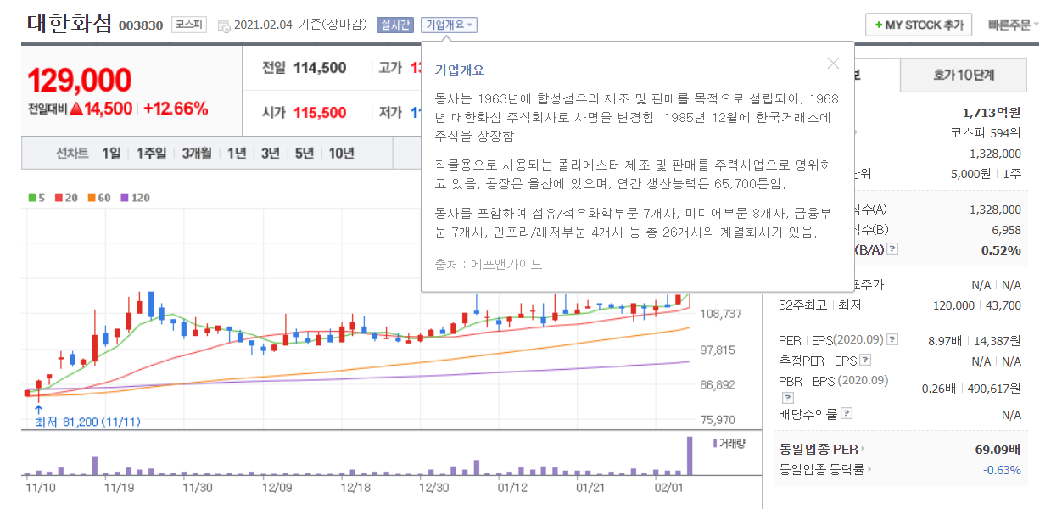Click the 52주최고 최저 label
Image resolution: width=1062 pixels, height=509 pixels.
(820, 305)
